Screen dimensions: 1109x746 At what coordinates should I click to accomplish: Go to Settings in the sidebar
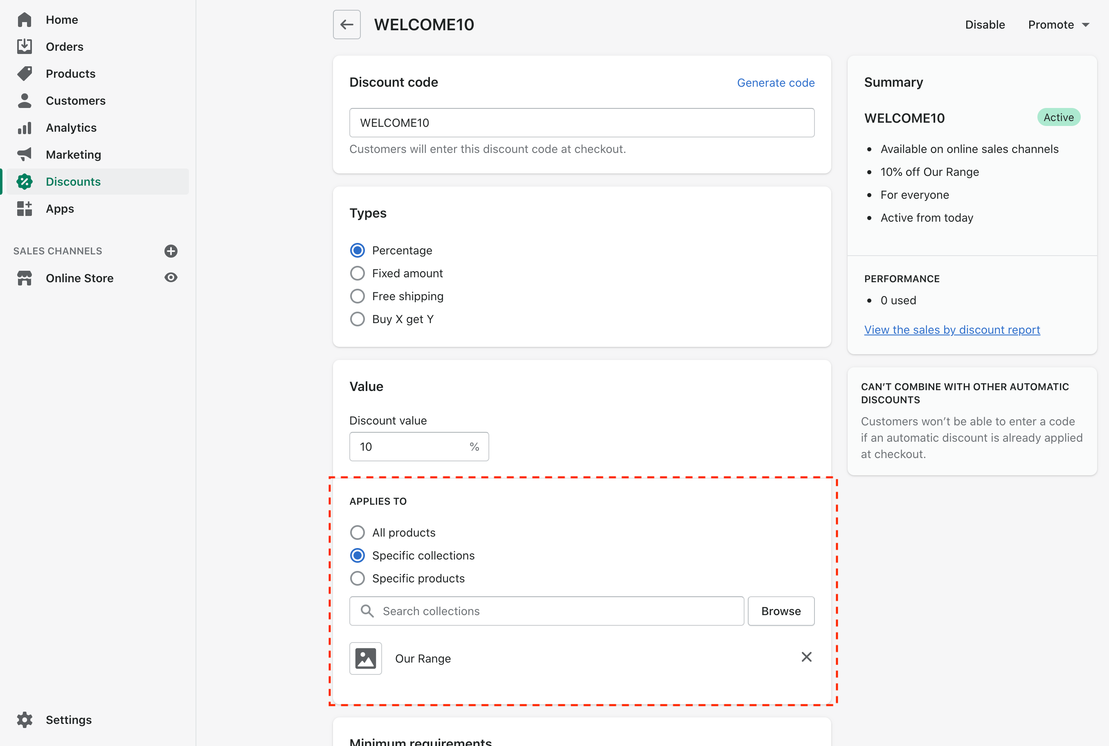[x=68, y=719]
